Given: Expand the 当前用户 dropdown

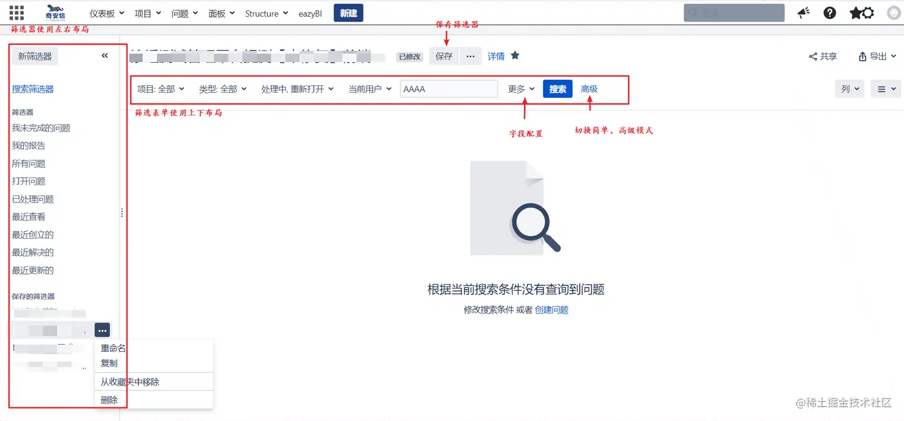Looking at the screenshot, I should tap(367, 88).
